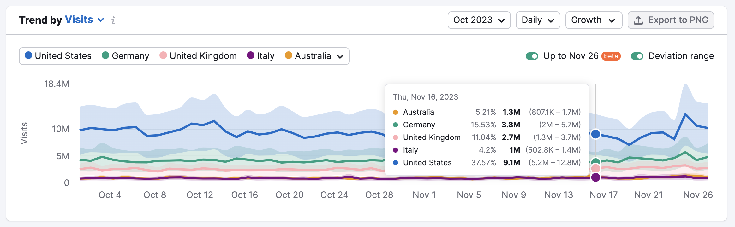Click the orange beta badge
The width and height of the screenshot is (735, 227).
coord(611,56)
